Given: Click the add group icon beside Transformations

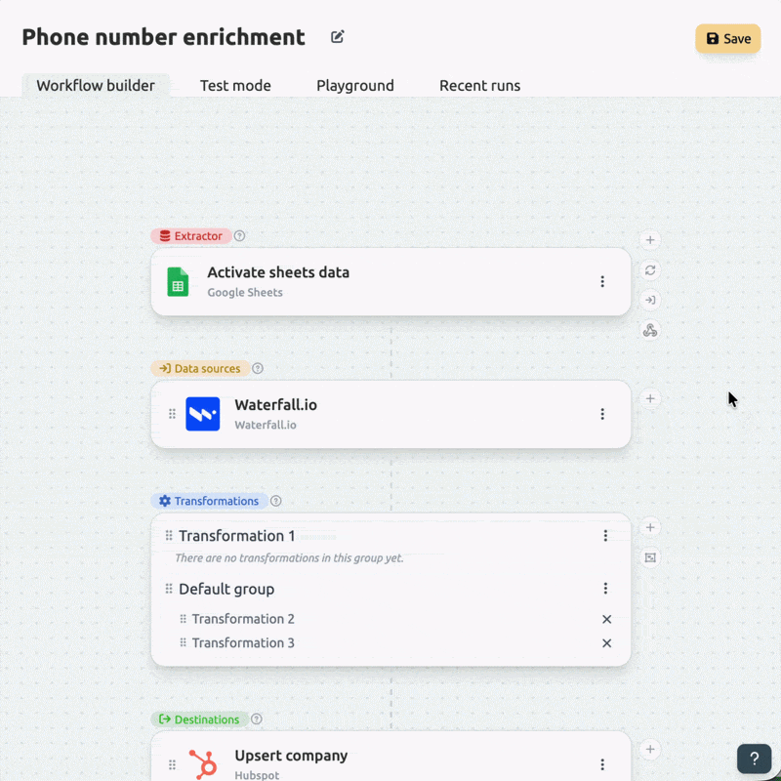Looking at the screenshot, I should coord(650,557).
